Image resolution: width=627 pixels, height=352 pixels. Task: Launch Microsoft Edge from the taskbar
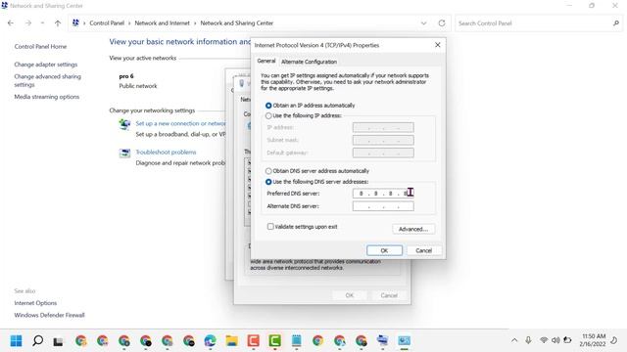coord(210,341)
